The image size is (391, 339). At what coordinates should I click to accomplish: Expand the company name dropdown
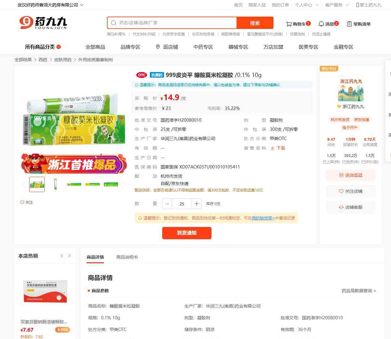[81, 5]
